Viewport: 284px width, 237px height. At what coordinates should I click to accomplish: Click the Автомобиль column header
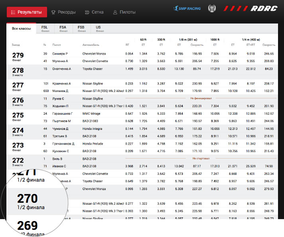[x=91, y=45]
